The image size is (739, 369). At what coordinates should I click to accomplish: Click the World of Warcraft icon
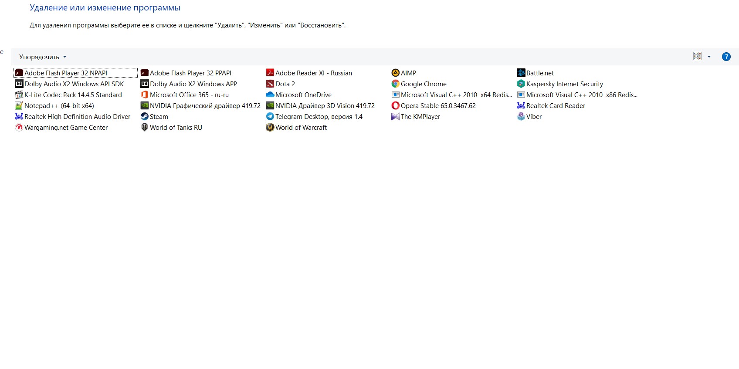click(x=270, y=127)
